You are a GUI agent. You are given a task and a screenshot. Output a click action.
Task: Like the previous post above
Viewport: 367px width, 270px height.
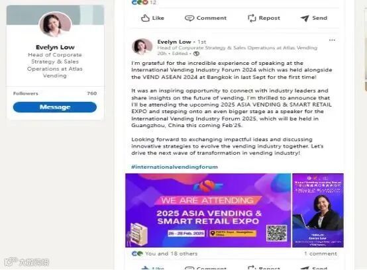click(x=152, y=18)
